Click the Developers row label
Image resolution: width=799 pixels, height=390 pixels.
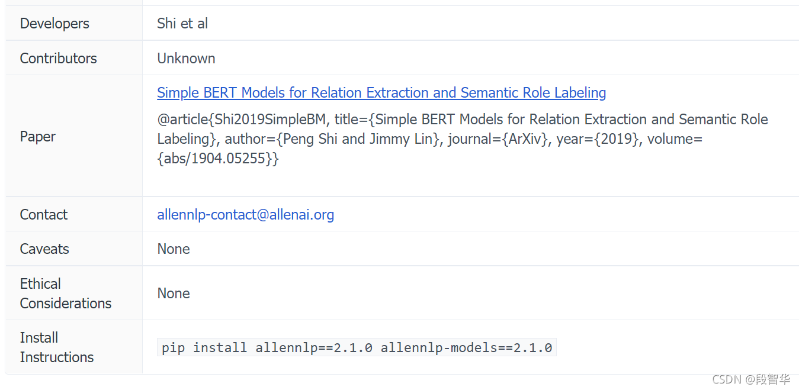[x=54, y=24]
